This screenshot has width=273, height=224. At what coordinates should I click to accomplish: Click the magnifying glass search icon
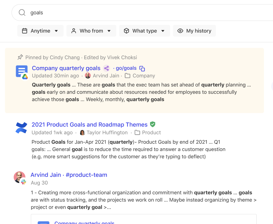[22, 13]
